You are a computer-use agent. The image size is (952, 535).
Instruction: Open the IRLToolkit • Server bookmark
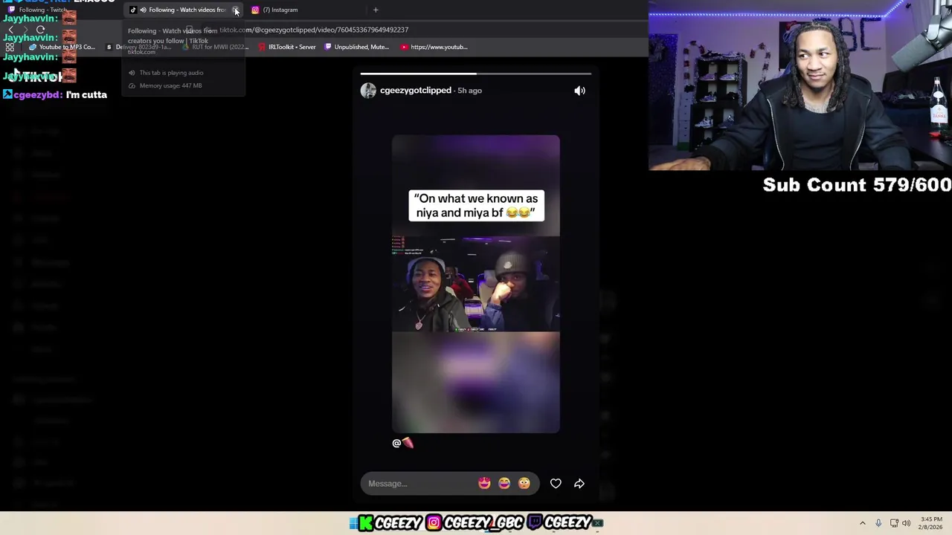click(x=287, y=47)
